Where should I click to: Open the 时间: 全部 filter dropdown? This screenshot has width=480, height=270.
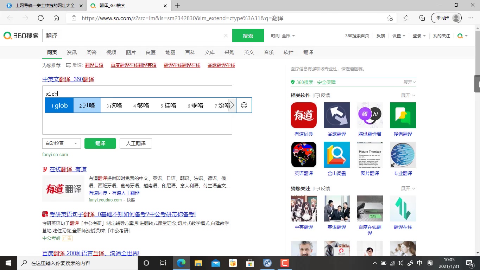point(283,36)
